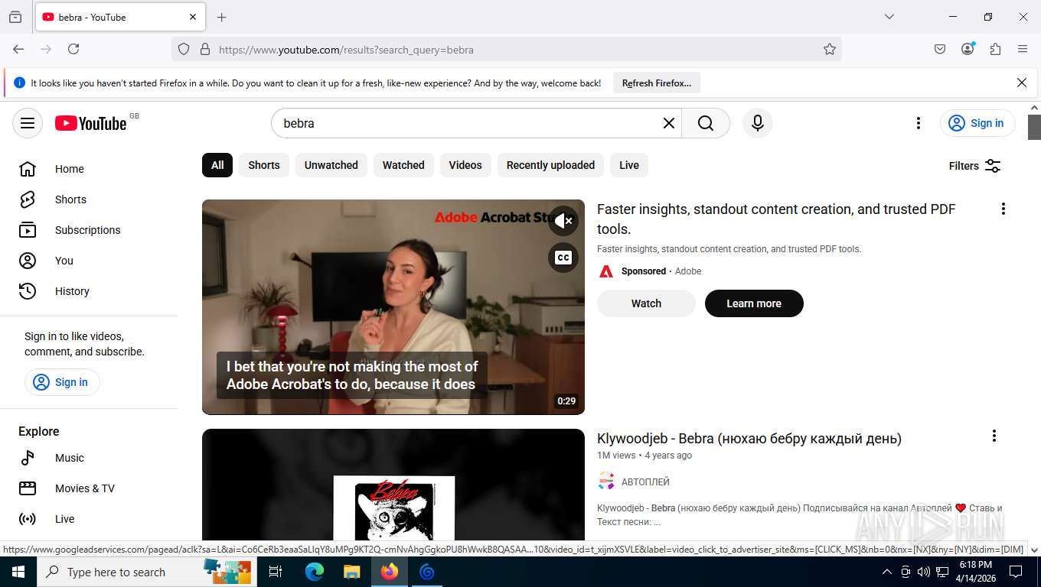Open Home in the YouTube sidebar

point(89,169)
